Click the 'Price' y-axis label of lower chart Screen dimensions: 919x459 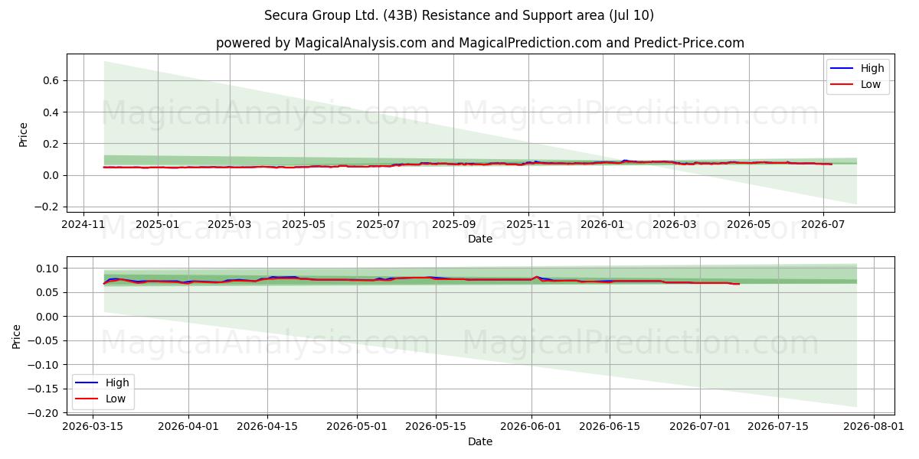pyautogui.click(x=17, y=337)
